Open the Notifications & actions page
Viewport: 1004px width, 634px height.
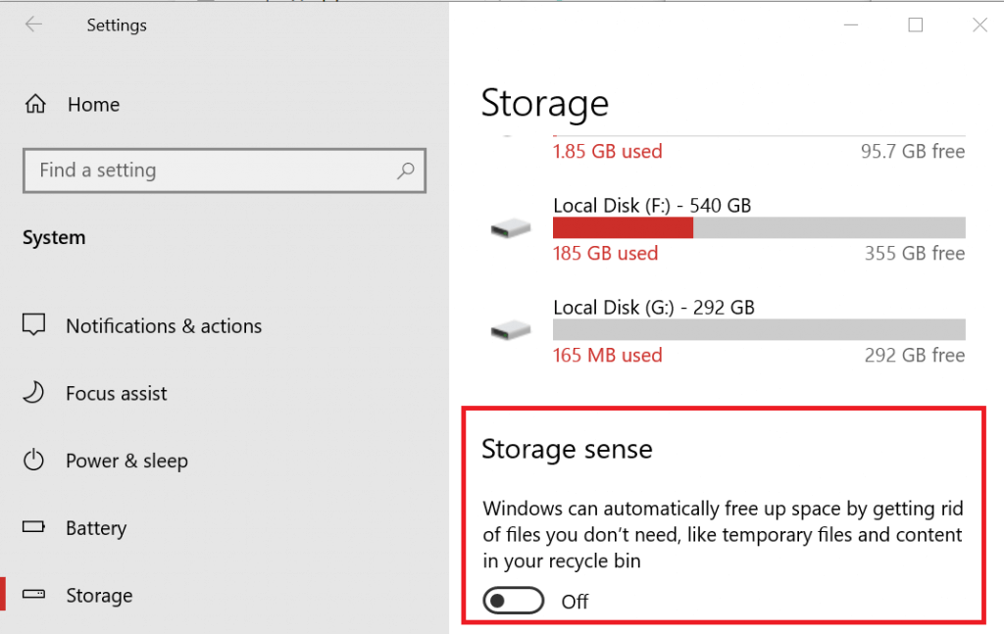click(x=164, y=325)
